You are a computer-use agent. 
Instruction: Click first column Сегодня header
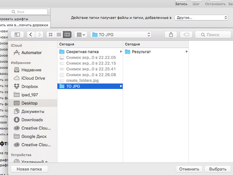[90, 44]
